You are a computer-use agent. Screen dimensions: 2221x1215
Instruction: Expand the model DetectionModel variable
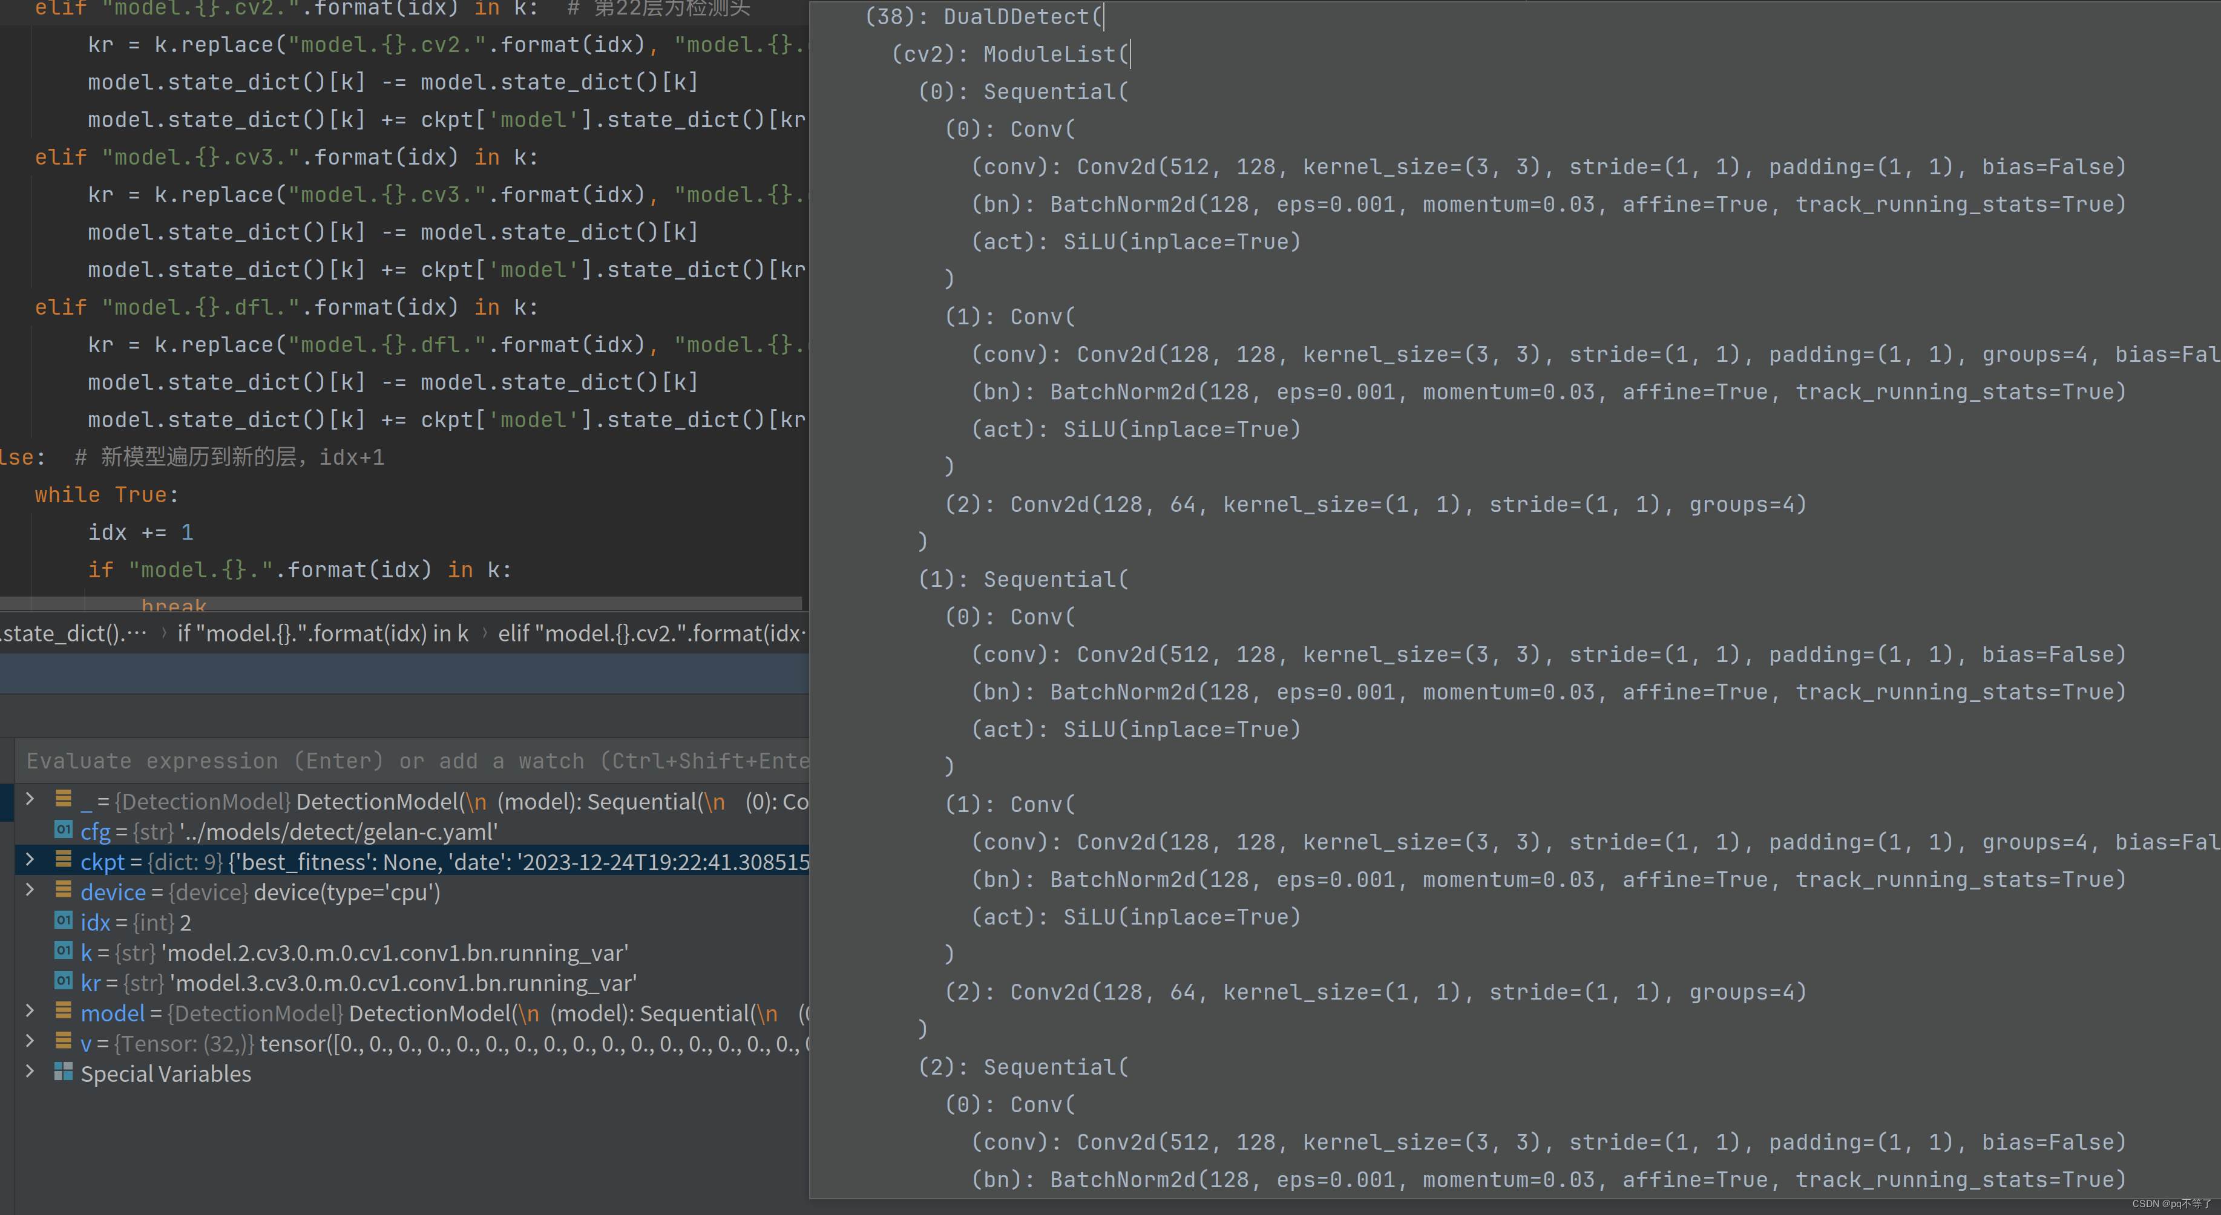point(30,1010)
